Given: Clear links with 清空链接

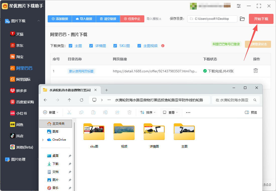Looking at the screenshot, I should click(108, 19).
